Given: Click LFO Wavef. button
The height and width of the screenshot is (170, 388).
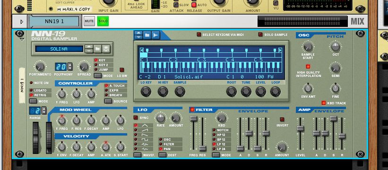Looking at the screenshot, I should pyautogui.click(x=138, y=155).
